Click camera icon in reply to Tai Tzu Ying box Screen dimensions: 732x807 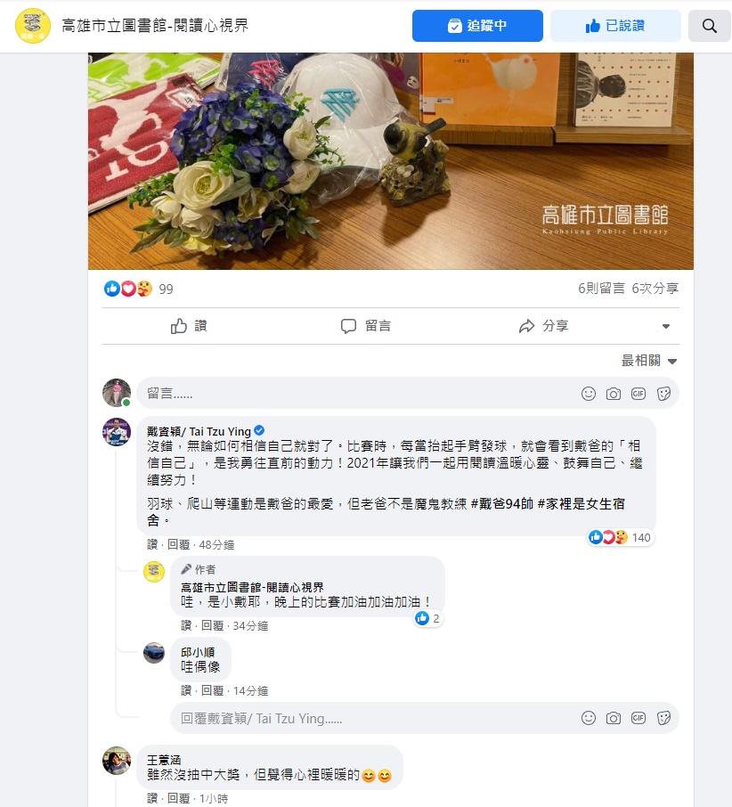(x=614, y=718)
